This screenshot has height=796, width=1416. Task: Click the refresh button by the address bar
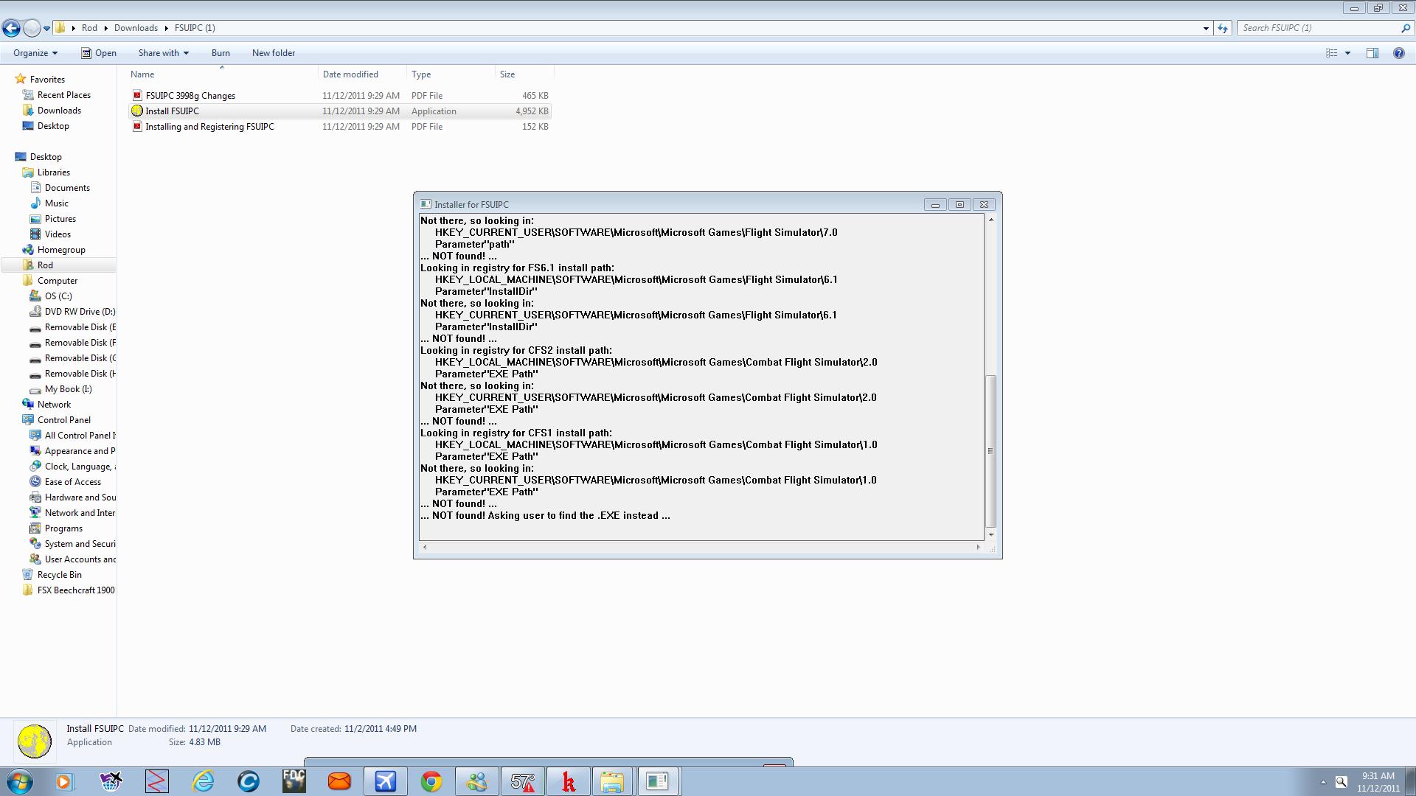tap(1223, 28)
